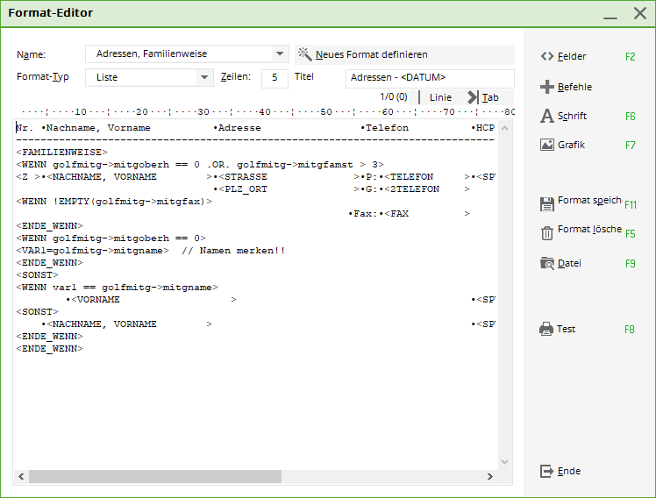The height and width of the screenshot is (498, 656).
Task: Click into the Titel text field
Action: [429, 77]
